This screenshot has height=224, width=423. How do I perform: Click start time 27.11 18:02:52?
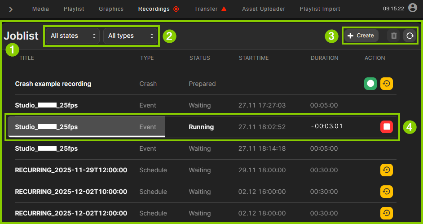pyautogui.click(x=262, y=127)
